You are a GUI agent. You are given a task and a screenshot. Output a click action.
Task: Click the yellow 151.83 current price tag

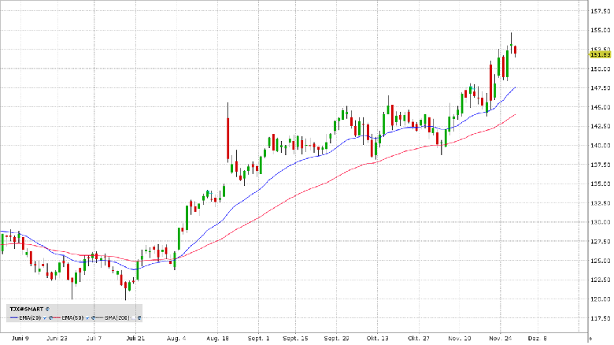pyautogui.click(x=601, y=54)
